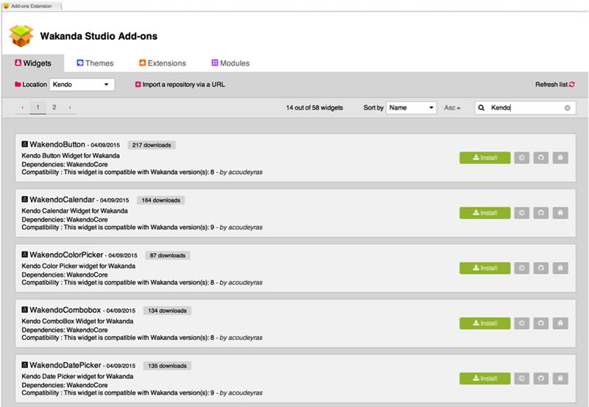
Task: Click the widget icon beside WakendoCombobox
Action: click(x=25, y=310)
